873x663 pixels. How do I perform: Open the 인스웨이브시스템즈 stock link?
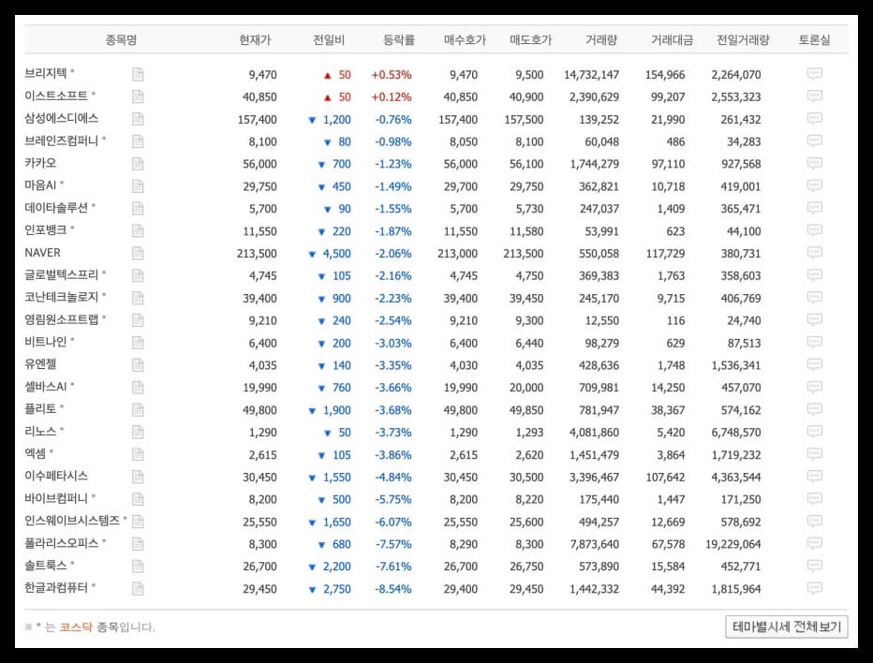point(72,521)
